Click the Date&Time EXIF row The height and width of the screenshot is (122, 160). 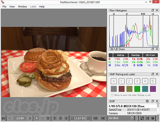pos(133,110)
